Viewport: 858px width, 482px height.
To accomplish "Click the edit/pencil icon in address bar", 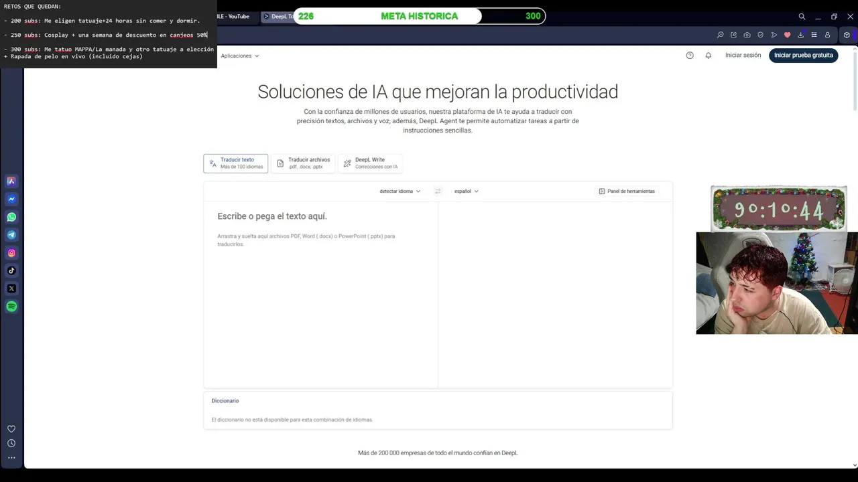I will [733, 35].
